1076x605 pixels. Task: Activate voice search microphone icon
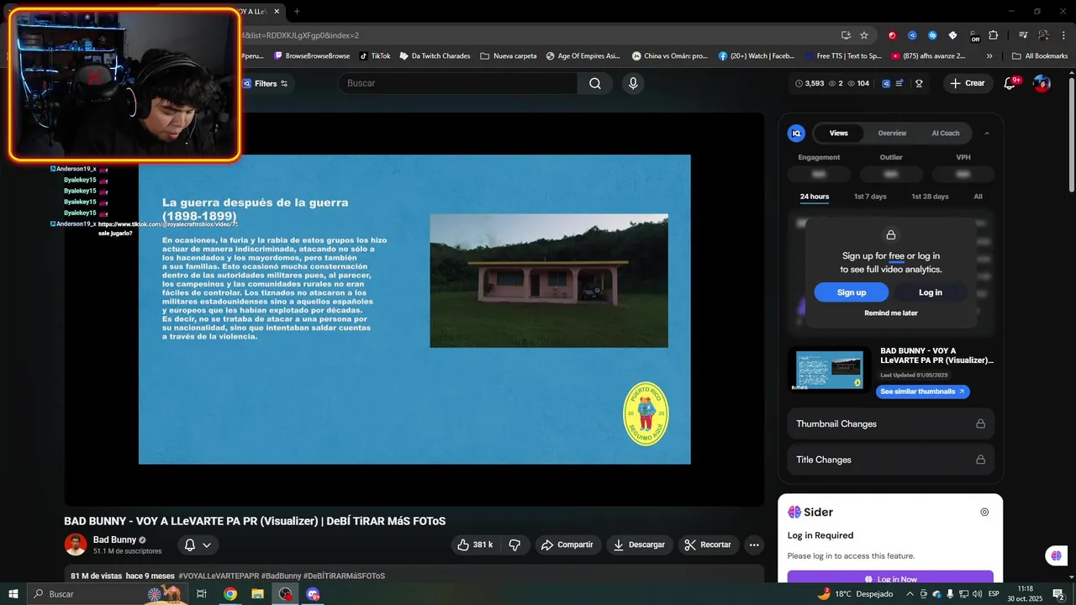point(633,83)
